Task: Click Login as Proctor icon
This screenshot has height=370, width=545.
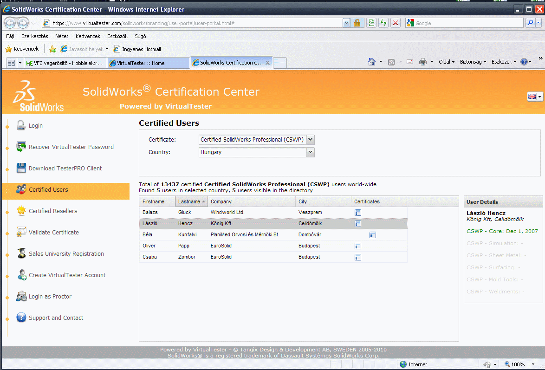Action: point(21,296)
